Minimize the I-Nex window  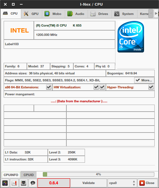pos(21,4)
